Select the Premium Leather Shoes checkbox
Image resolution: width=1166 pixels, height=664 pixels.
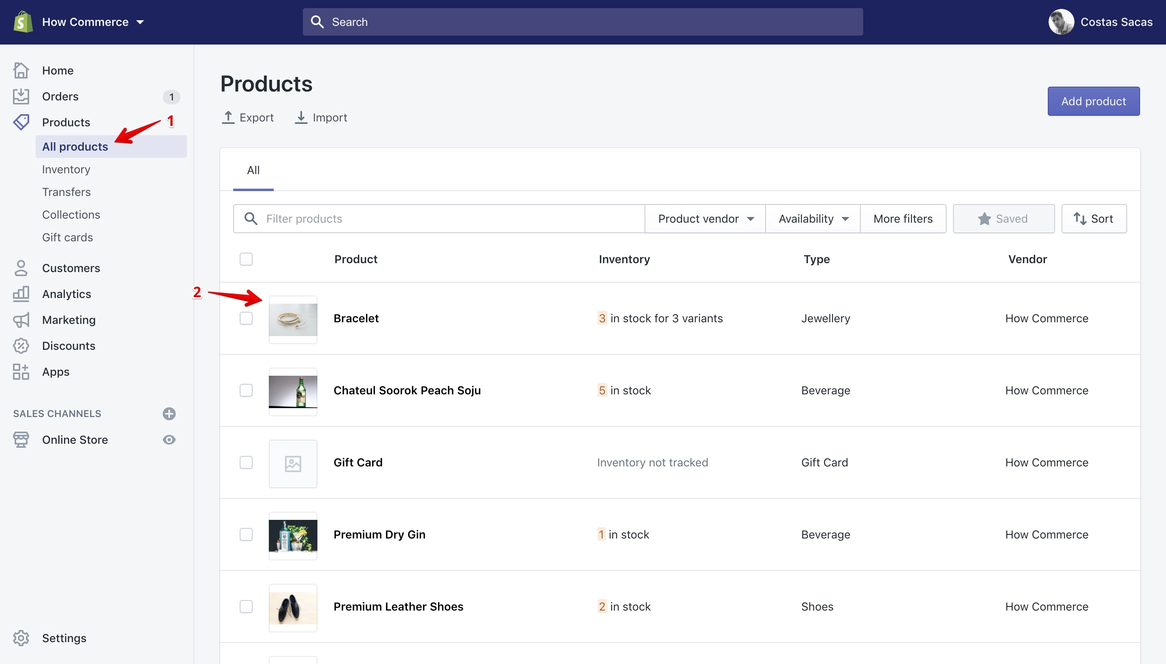coord(246,607)
